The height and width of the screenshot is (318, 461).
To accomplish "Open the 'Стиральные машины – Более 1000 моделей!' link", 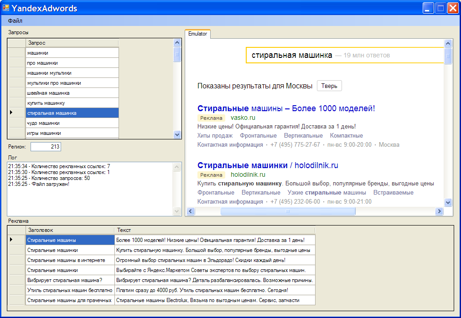I will click(286, 108).
